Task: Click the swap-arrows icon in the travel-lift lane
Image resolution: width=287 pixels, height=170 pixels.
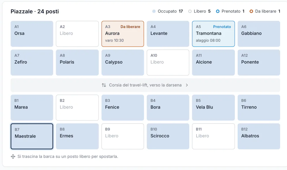Action: tap(104, 85)
